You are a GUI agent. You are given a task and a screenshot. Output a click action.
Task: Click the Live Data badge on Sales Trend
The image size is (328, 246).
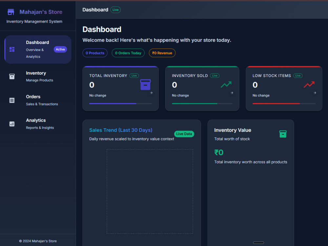[184, 134]
